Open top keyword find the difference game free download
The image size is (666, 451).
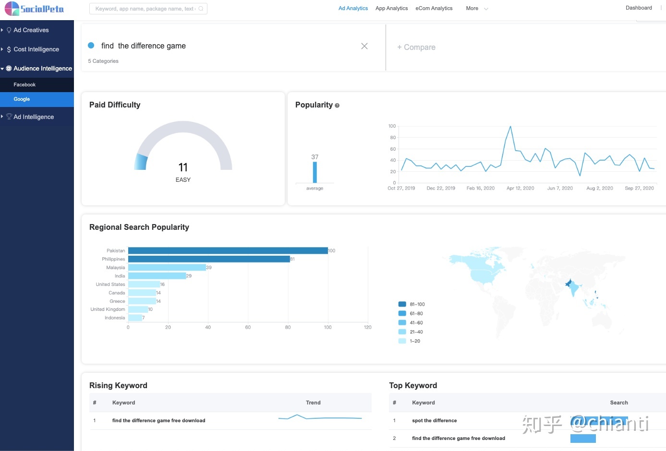click(459, 439)
